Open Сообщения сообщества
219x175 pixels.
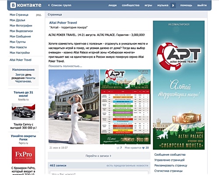tap(170, 154)
